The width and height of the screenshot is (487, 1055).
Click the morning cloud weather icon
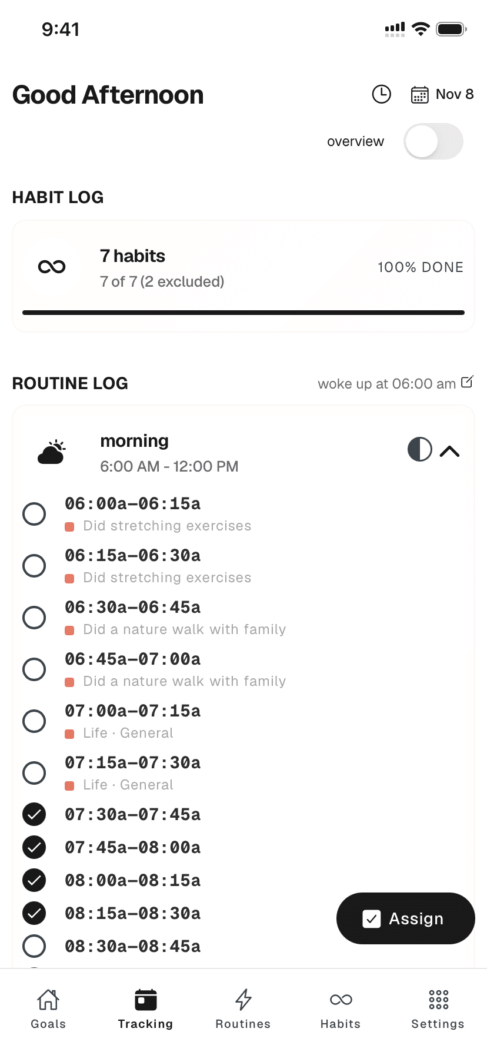pos(52,450)
